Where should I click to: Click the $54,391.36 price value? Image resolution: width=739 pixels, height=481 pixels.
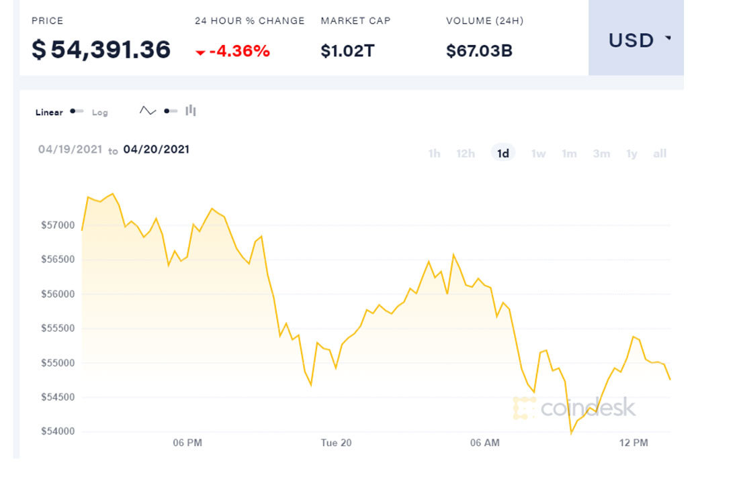coord(101,50)
